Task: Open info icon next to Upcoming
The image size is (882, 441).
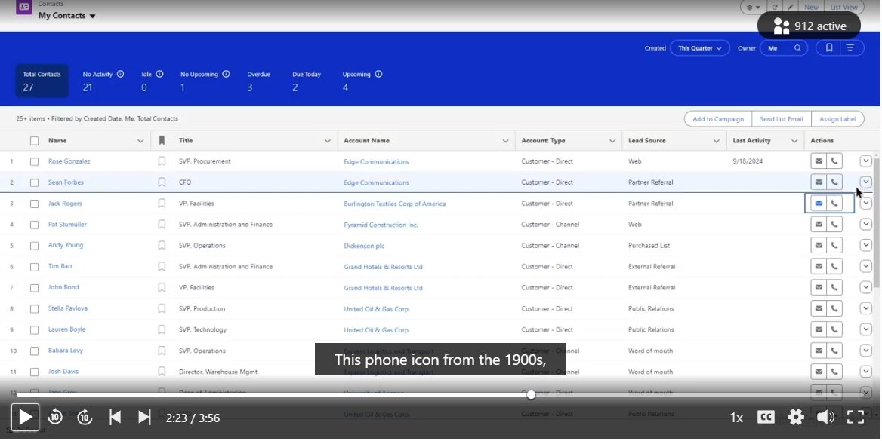Action: 378,74
